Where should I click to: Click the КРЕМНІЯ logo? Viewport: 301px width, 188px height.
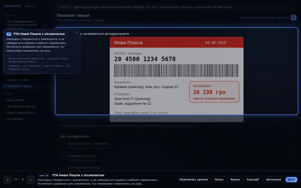[x=12, y=6]
